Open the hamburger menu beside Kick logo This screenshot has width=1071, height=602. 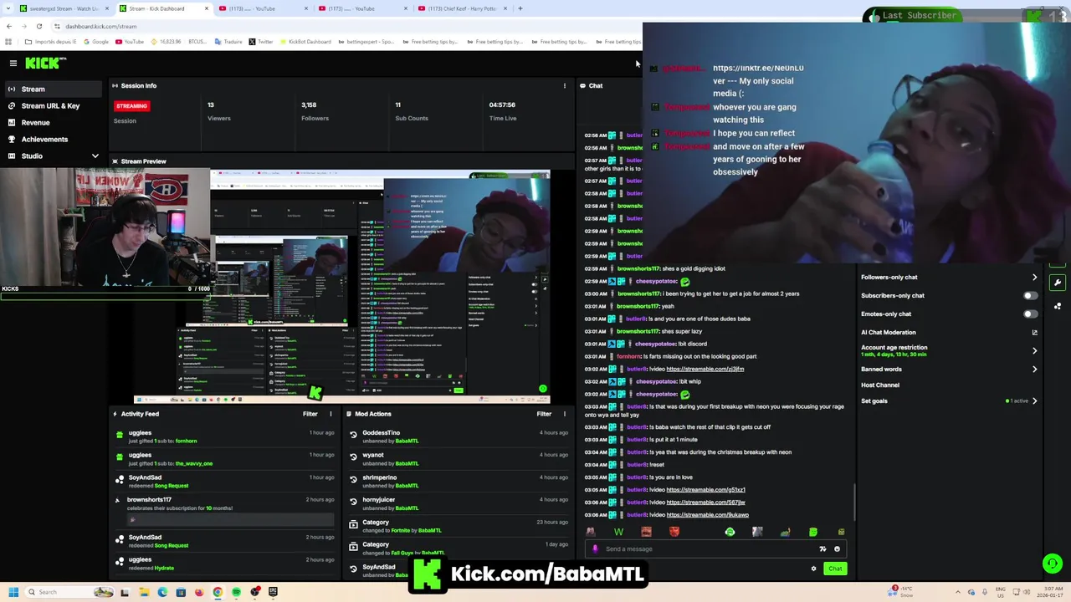13,63
